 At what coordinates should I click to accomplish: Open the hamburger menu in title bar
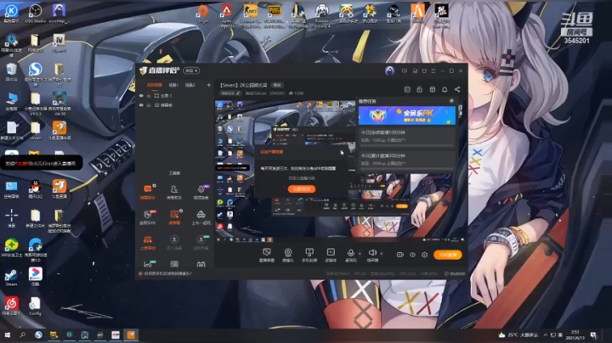[433, 71]
